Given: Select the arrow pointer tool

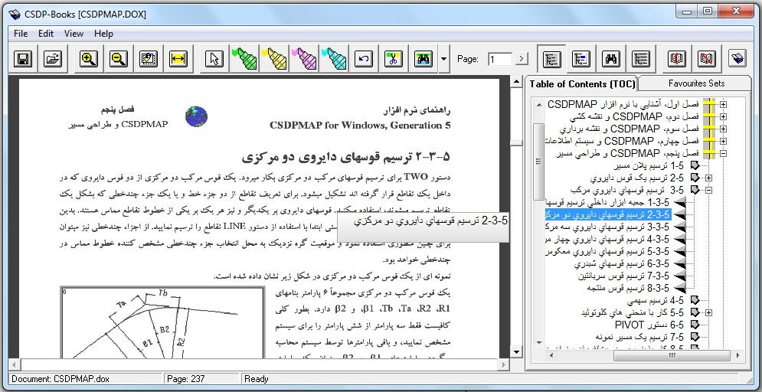Looking at the screenshot, I should (214, 59).
